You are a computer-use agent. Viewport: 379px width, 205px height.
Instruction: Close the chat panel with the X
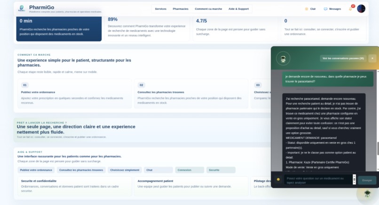click(372, 58)
